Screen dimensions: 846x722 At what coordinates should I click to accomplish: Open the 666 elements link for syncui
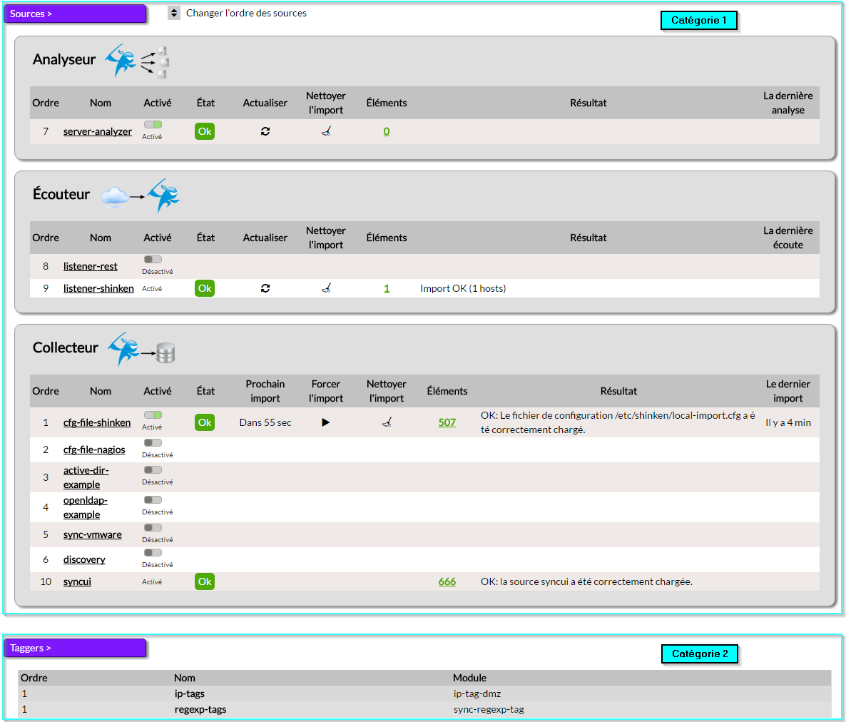[447, 581]
